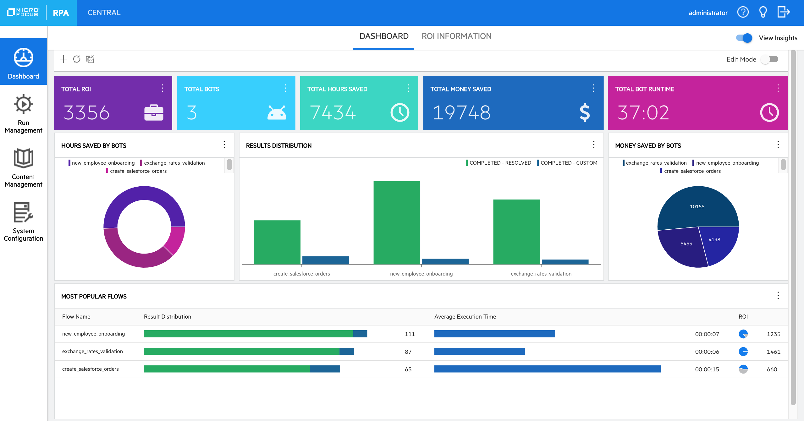The width and height of the screenshot is (804, 421).
Task: Open Run Management from the sidebar
Action: (x=23, y=113)
